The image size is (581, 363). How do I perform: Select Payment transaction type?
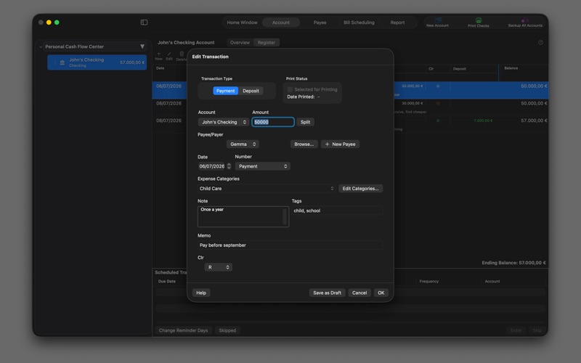(225, 91)
